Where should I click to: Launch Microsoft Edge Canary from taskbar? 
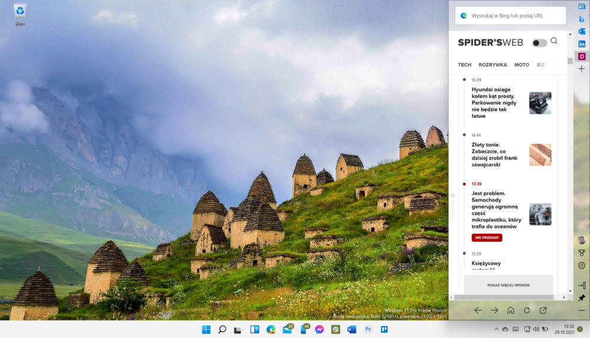coord(271,329)
